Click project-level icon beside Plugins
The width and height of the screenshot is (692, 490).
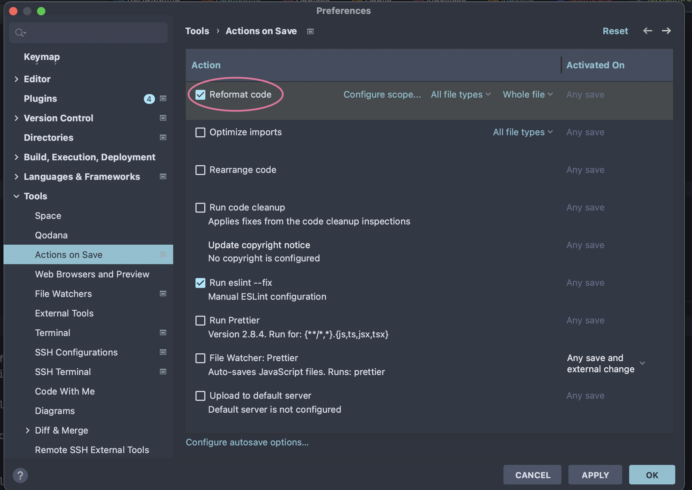(163, 99)
